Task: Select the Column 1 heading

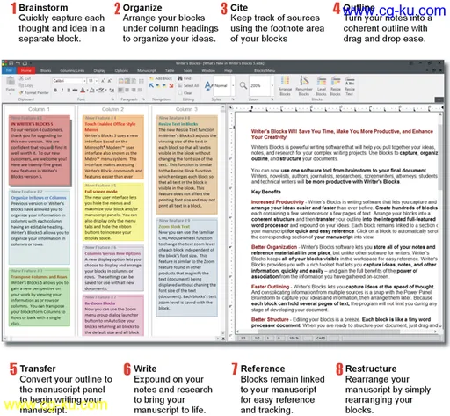Action: pos(39,109)
